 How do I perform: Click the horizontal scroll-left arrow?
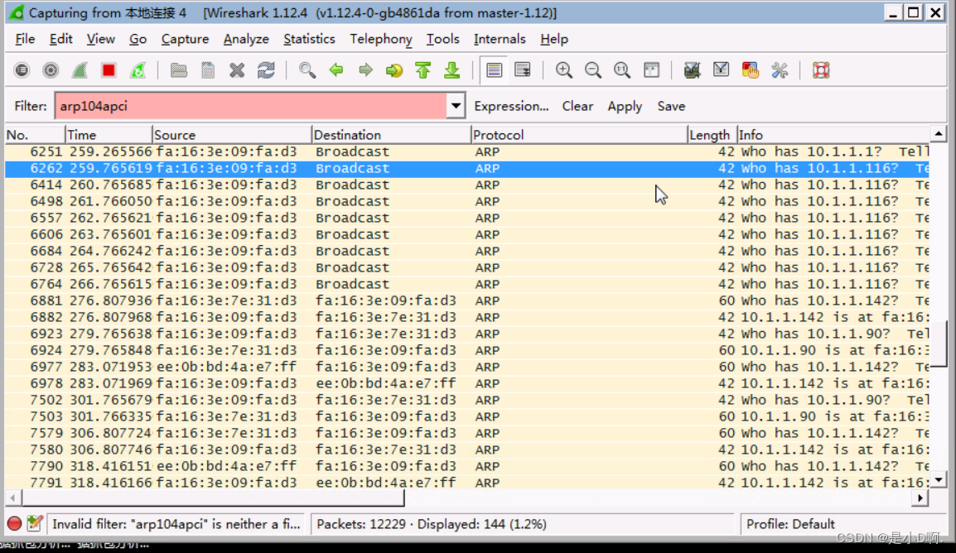pyautogui.click(x=12, y=498)
